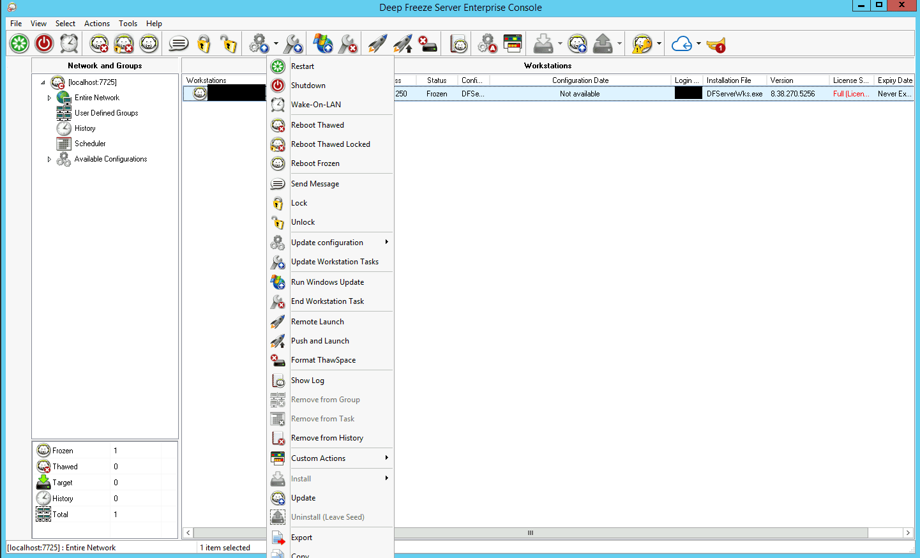Image resolution: width=920 pixels, height=558 pixels.
Task: Open dropdown arrow beside cloud toolbar icon
Action: pyautogui.click(x=698, y=44)
